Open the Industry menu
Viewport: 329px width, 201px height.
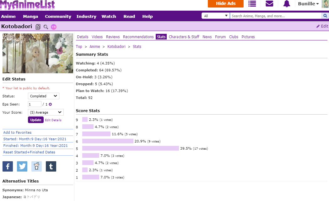coord(86,16)
